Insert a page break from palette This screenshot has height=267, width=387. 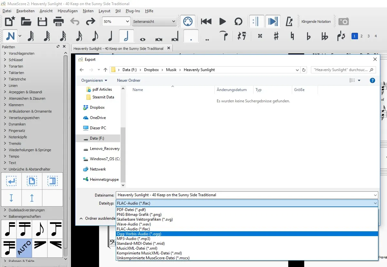32,181
